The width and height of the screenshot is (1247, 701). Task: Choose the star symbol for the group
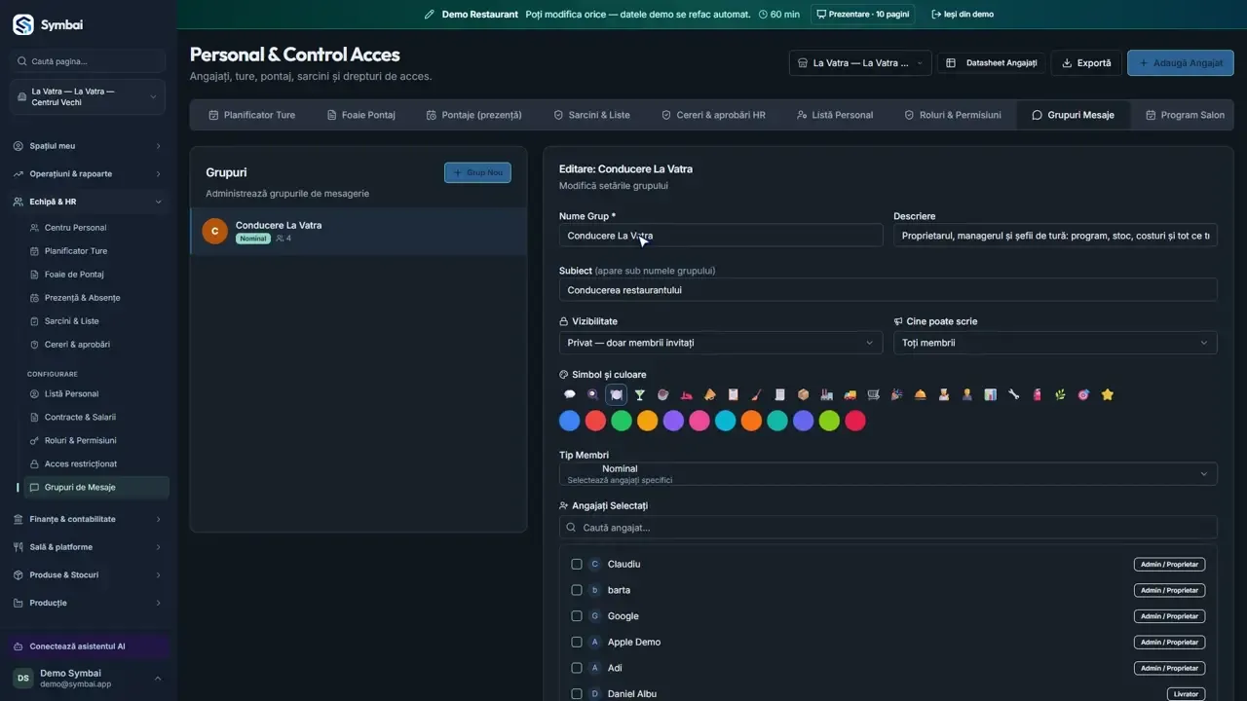(1107, 394)
